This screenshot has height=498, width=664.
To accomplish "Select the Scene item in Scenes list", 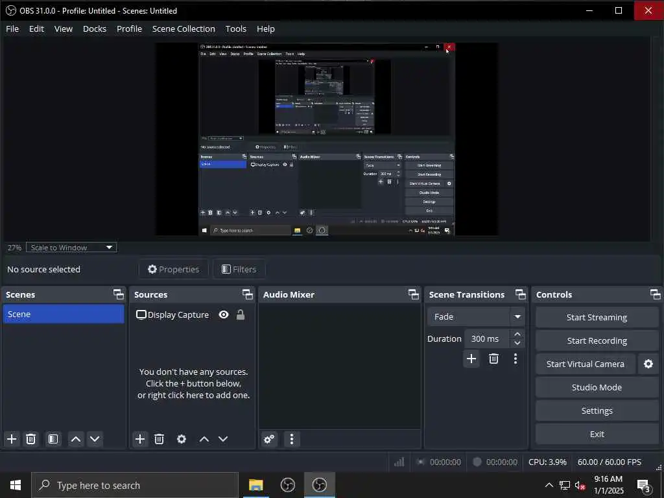I will click(64, 314).
